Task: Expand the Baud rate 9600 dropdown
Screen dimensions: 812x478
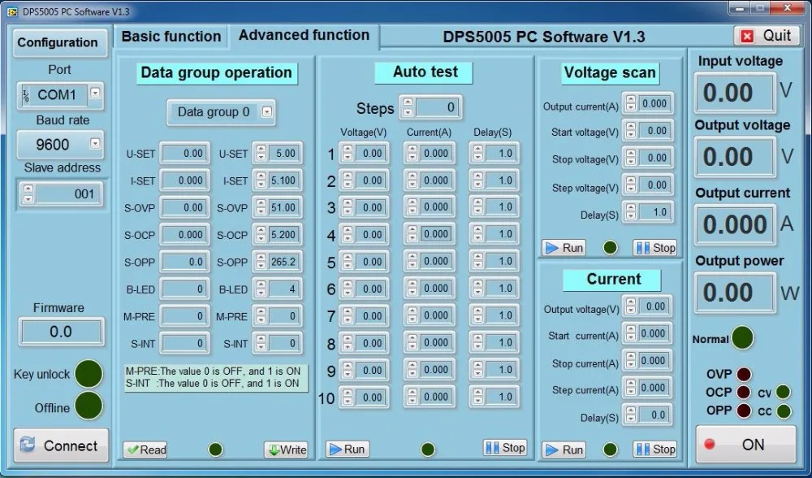Action: [95, 143]
